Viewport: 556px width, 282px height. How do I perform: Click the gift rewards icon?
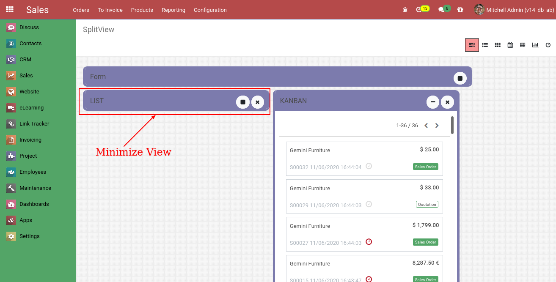click(x=460, y=9)
